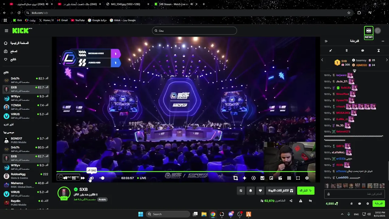
Task: Fast-forward the stream playback
Action: [83, 178]
